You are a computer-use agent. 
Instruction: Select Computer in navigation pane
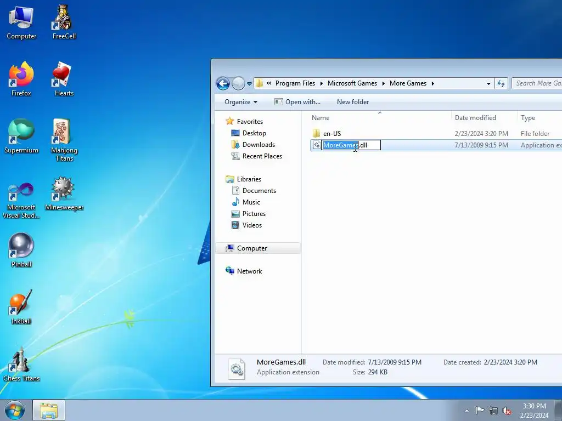coord(258,248)
